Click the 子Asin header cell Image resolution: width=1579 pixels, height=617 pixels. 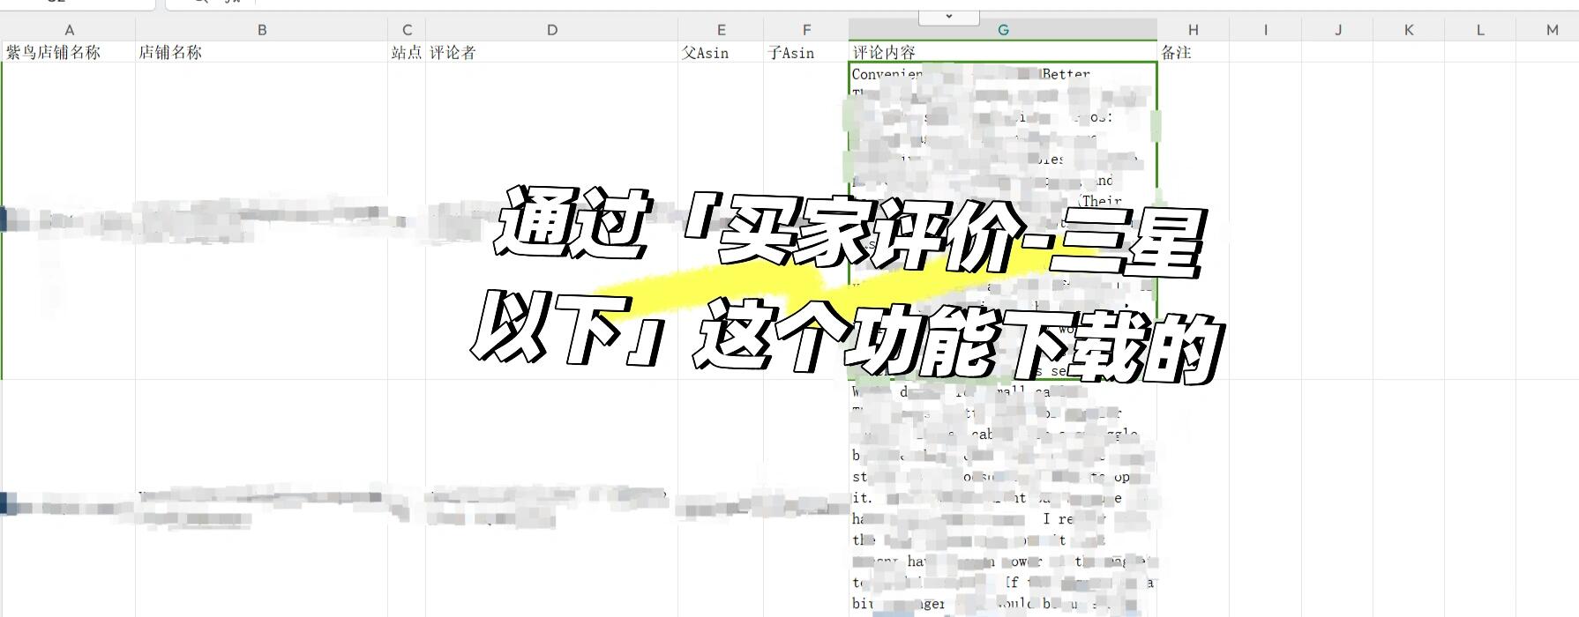coord(806,52)
